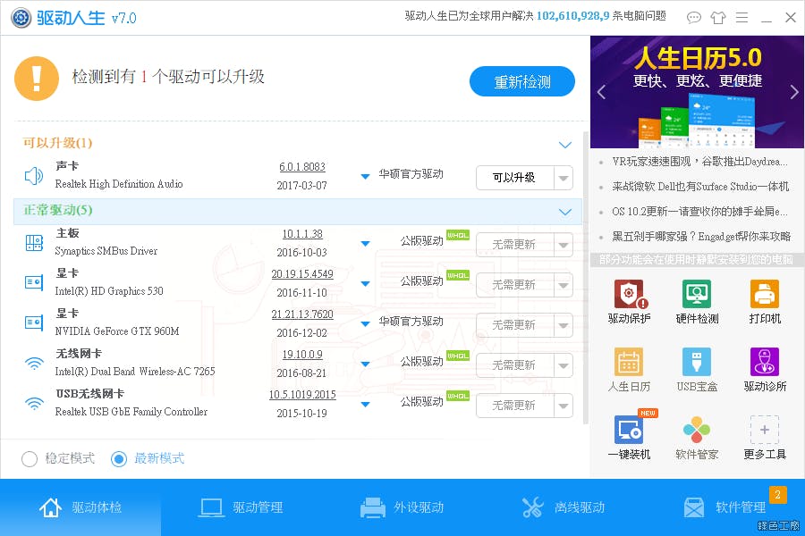Image resolution: width=805 pixels, height=536 pixels.
Task: Switch to the 外设驱动 tab
Action: click(402, 507)
